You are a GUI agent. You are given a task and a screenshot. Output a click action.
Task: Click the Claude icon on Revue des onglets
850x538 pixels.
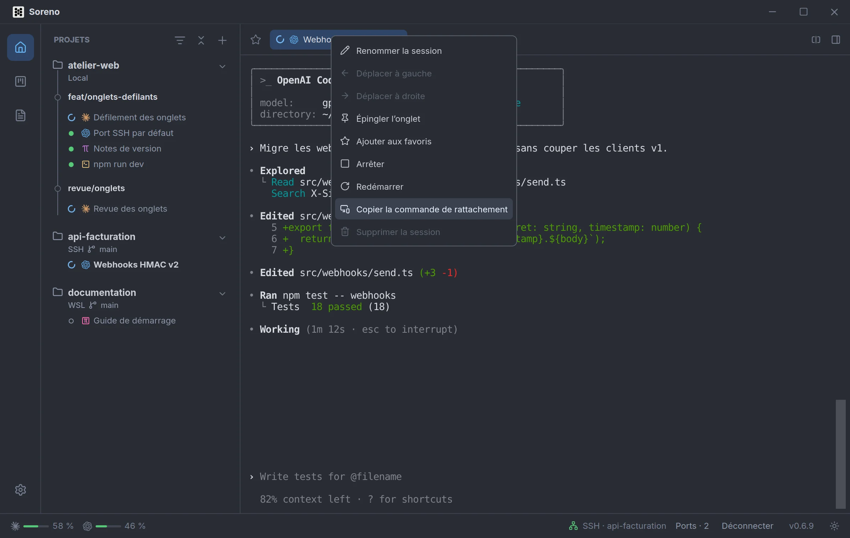(x=86, y=209)
